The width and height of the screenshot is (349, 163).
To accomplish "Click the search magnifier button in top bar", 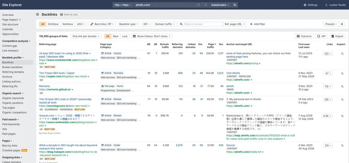I will point(234,5).
